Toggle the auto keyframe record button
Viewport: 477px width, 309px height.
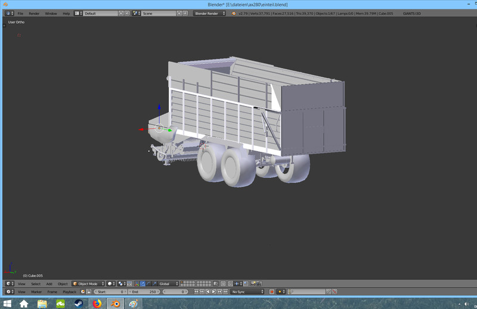[x=272, y=292]
